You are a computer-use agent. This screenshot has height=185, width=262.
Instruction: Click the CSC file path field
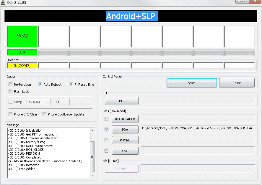click(x=198, y=151)
